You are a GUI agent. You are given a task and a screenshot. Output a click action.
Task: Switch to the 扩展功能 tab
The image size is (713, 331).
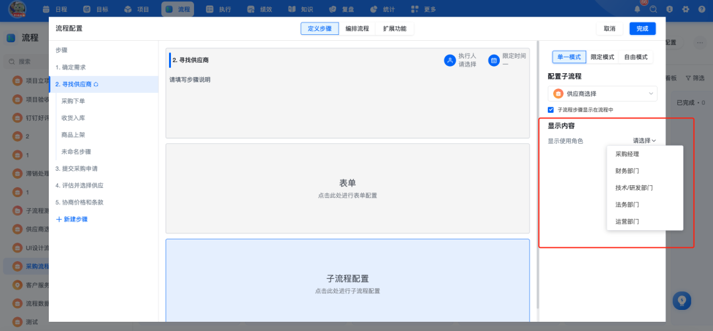395,28
